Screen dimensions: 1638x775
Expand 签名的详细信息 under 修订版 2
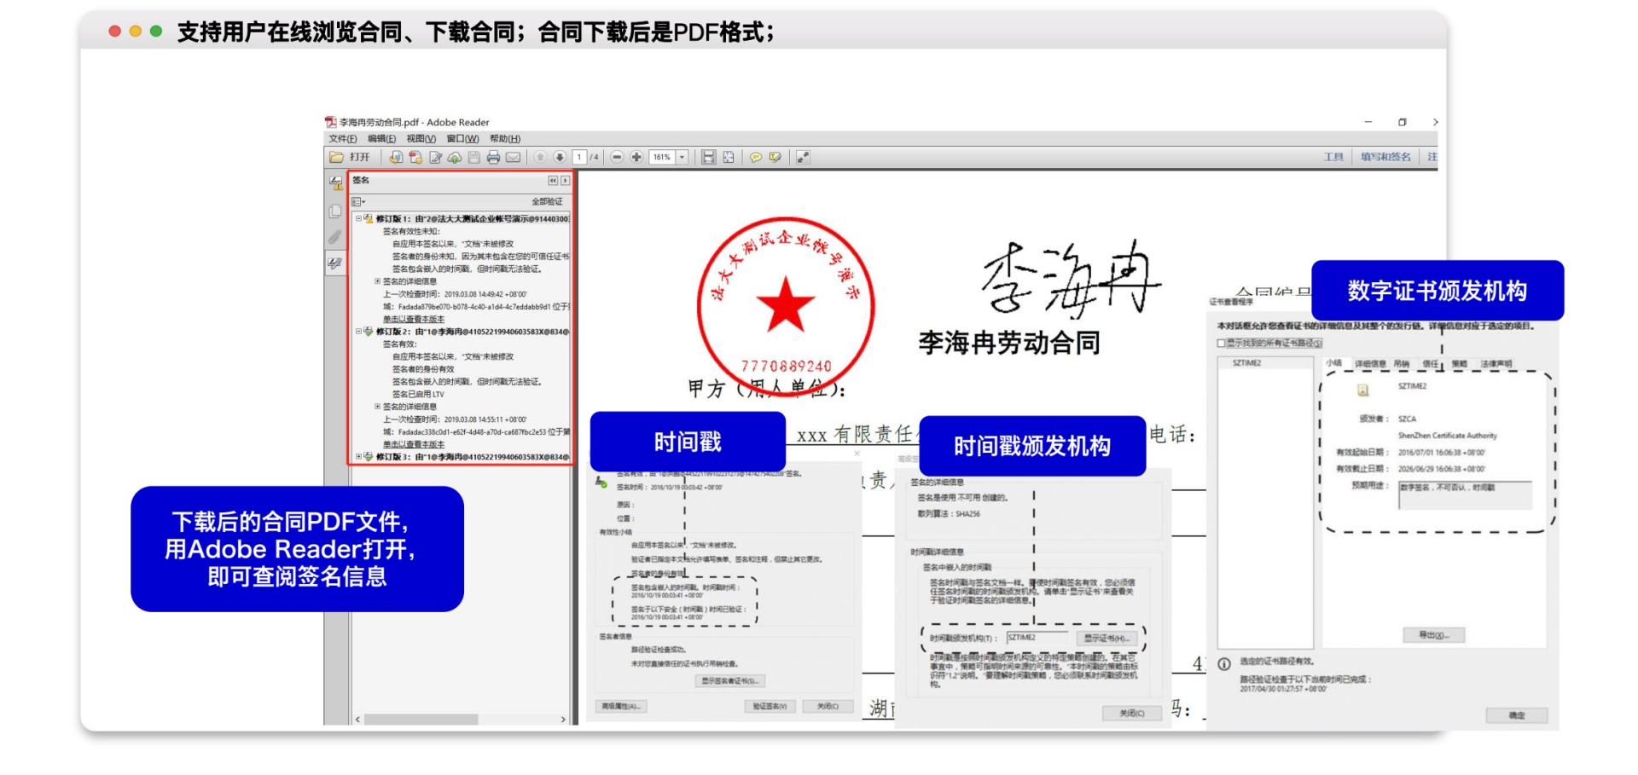(x=377, y=407)
